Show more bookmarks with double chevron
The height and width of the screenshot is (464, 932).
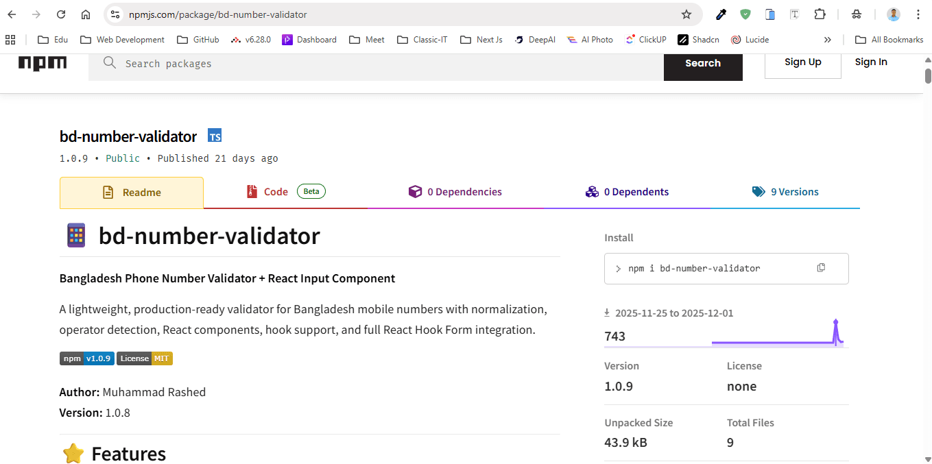(x=828, y=40)
